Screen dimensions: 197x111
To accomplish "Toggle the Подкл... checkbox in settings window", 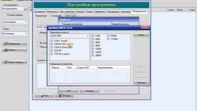I will (x=38, y=47).
